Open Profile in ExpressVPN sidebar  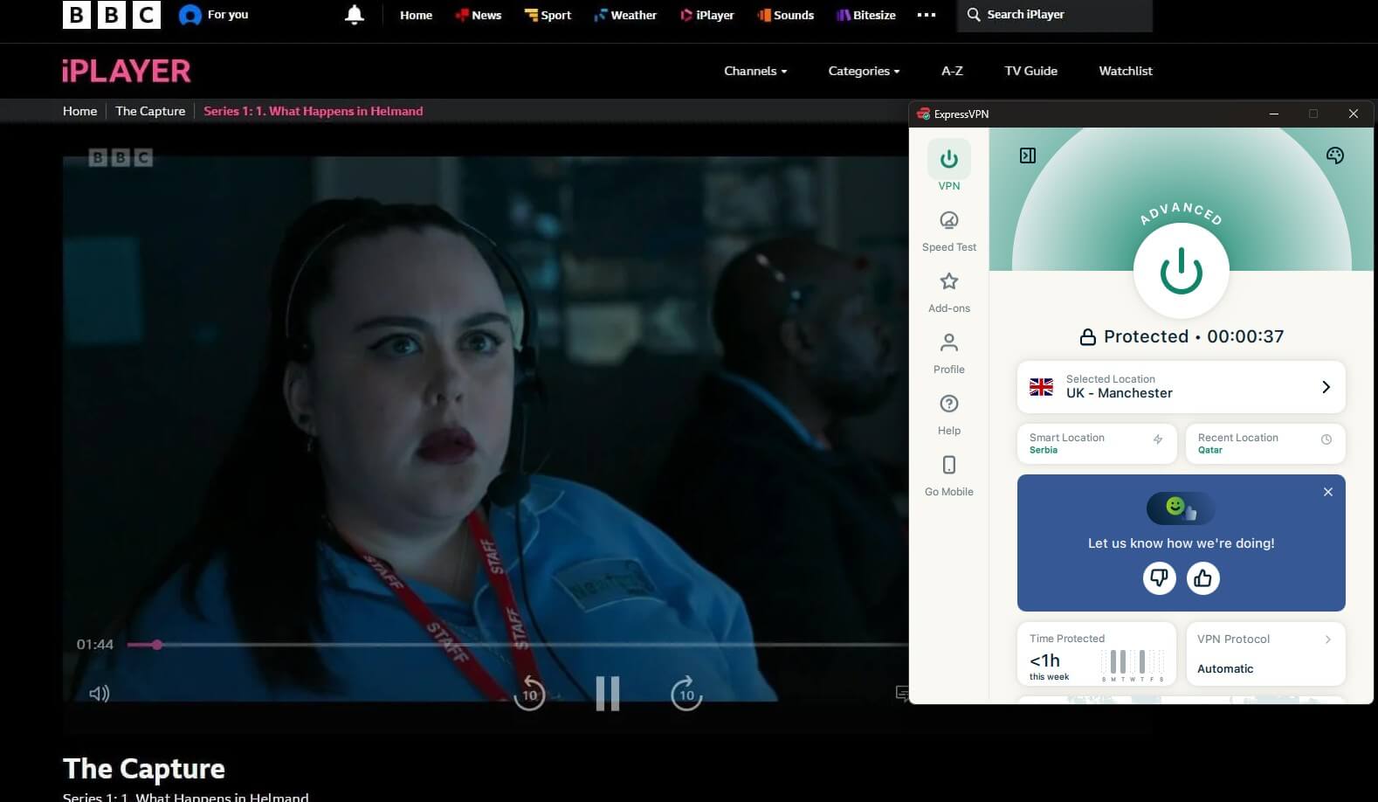949,354
